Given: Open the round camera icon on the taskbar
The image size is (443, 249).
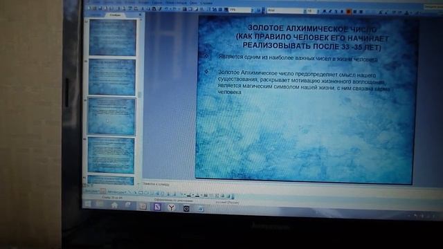Looking at the screenshot, I should (186, 208).
